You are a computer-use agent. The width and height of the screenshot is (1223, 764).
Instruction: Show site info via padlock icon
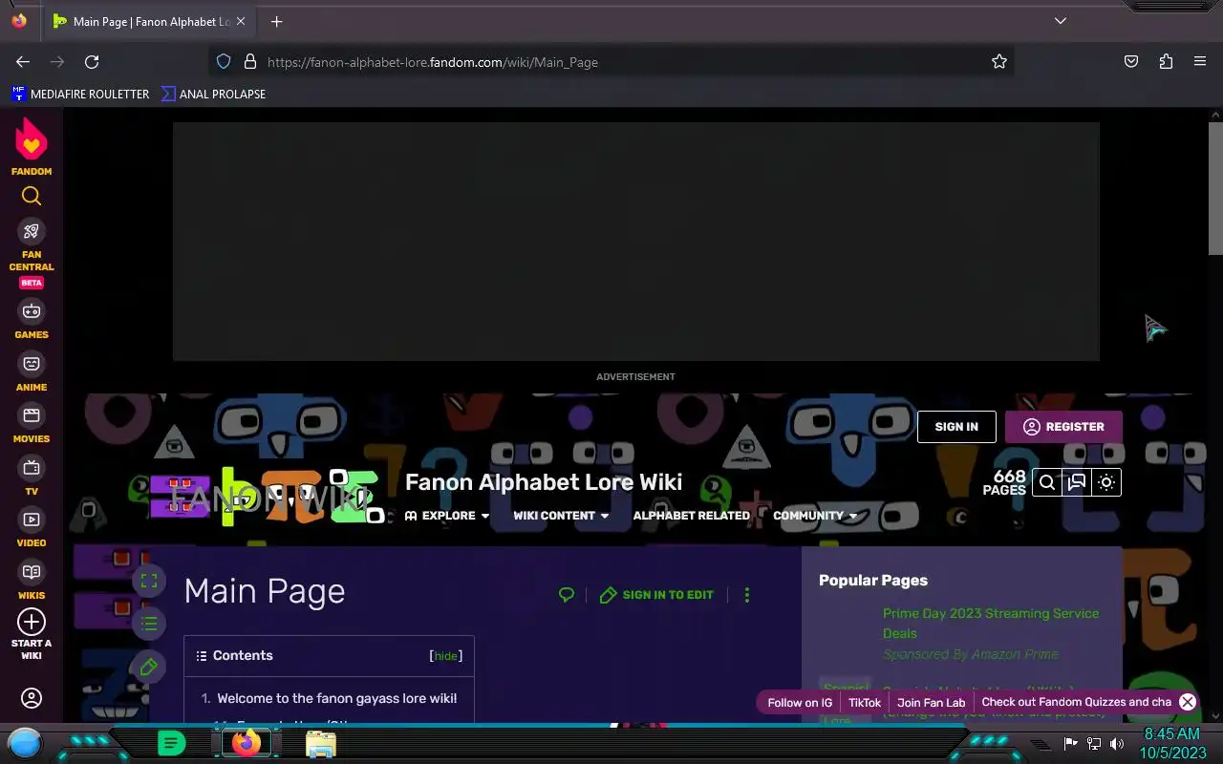click(x=250, y=61)
